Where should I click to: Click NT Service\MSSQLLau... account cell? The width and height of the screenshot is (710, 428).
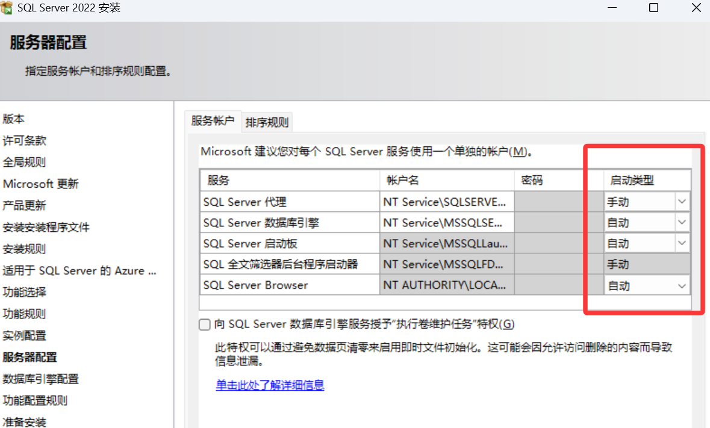pyautogui.click(x=447, y=243)
